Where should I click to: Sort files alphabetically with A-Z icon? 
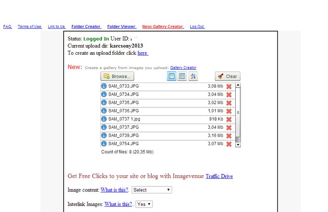(x=193, y=76)
